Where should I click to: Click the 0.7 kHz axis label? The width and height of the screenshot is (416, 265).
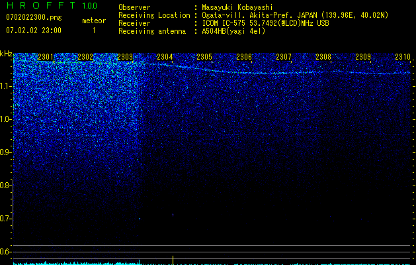5,219
